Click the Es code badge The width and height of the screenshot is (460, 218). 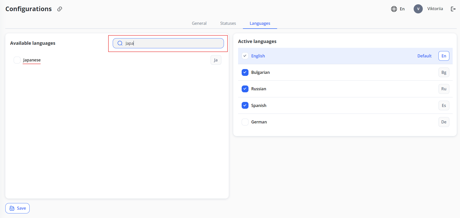[444, 105]
